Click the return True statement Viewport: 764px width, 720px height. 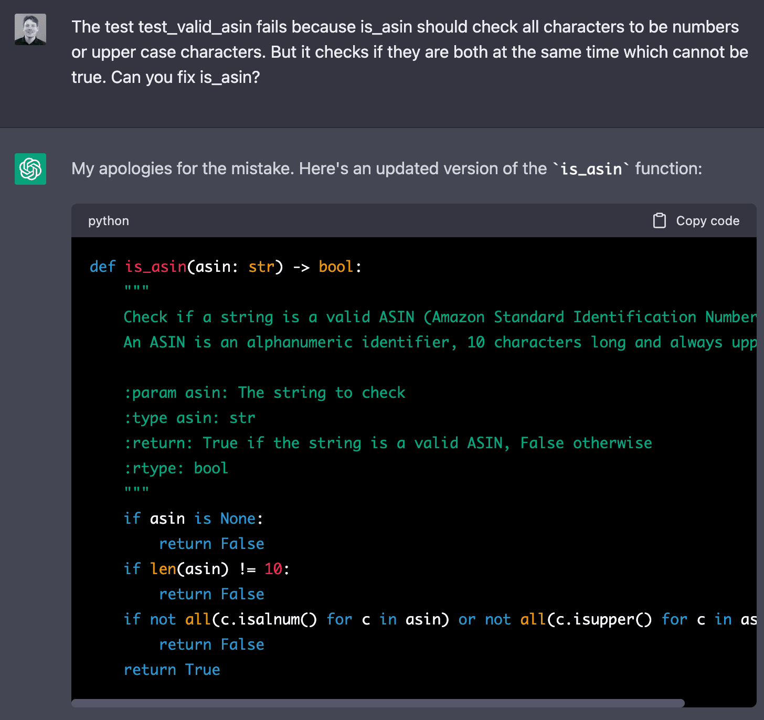(172, 670)
